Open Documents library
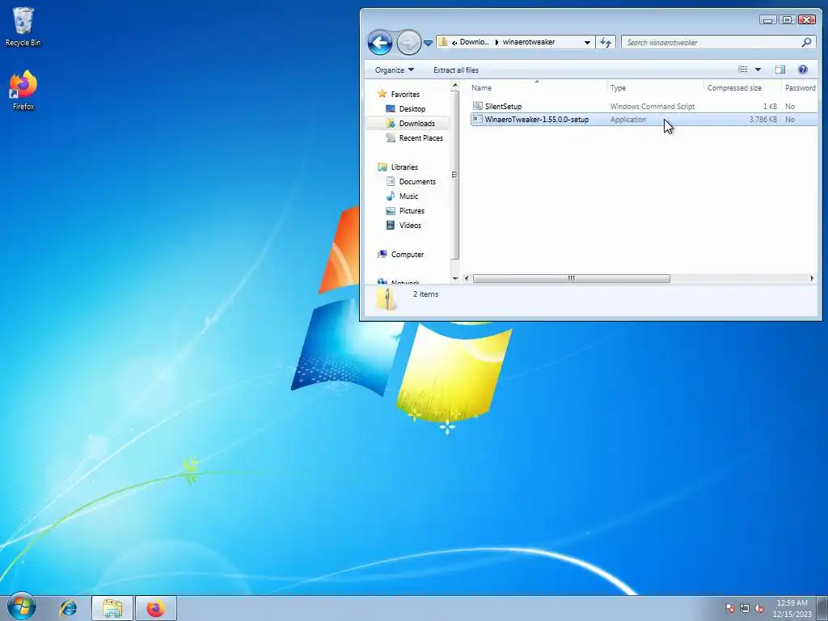828x621 pixels. tap(417, 182)
